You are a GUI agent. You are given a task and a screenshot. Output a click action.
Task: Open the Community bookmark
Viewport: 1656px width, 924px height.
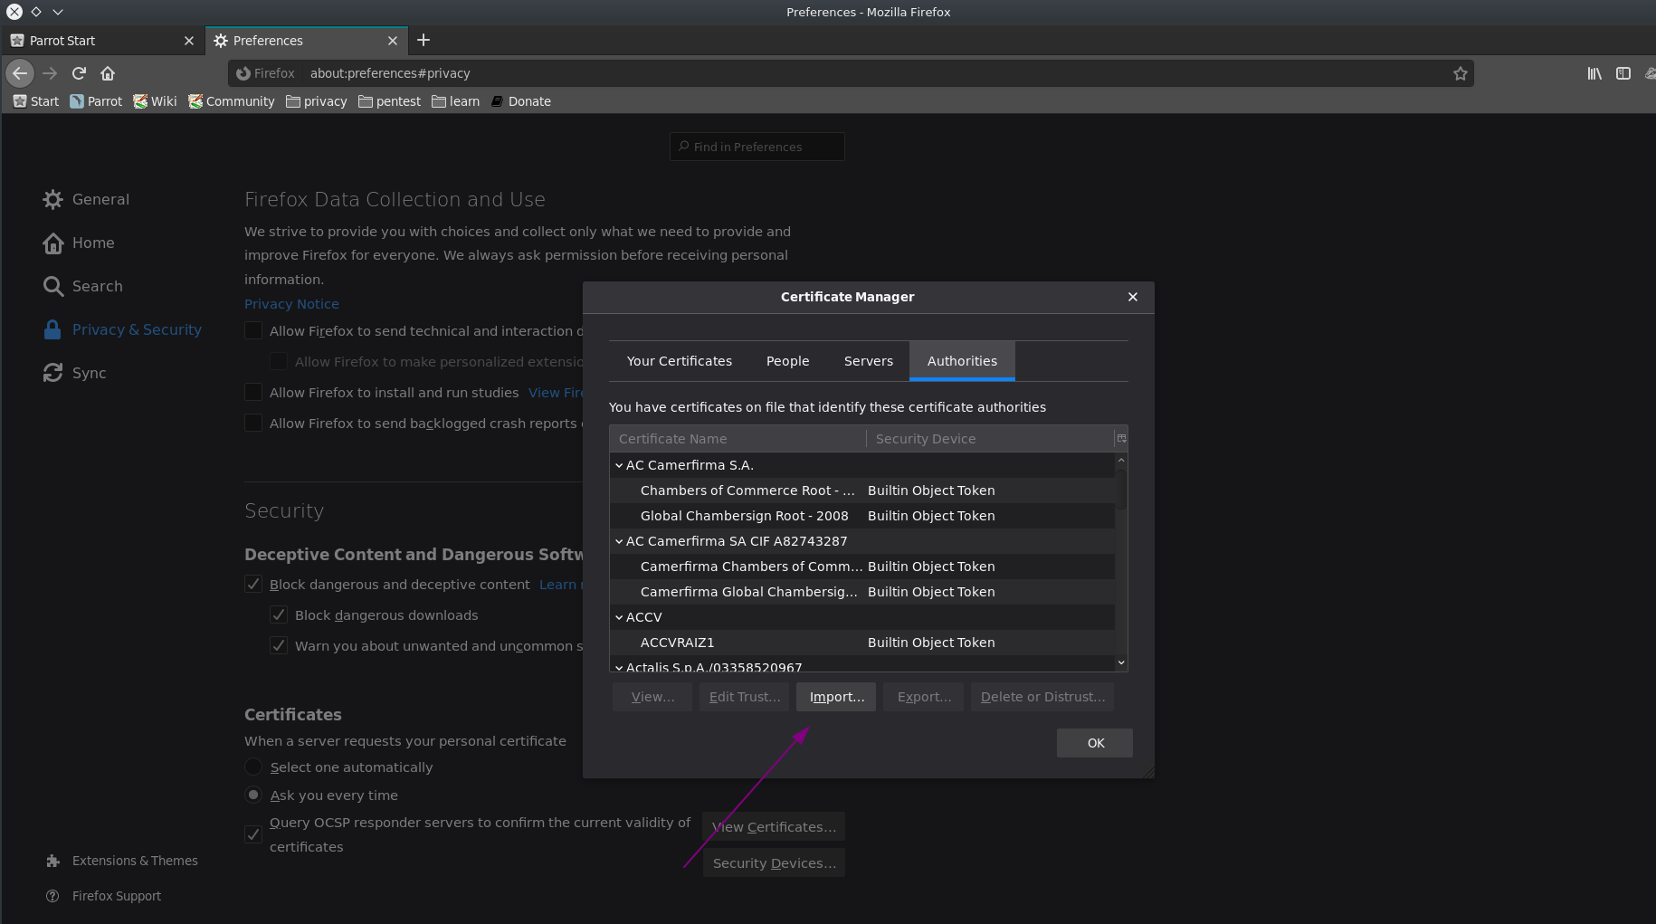pos(231,101)
